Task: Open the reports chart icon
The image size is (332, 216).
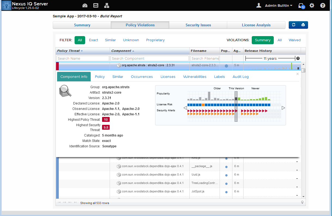Action: 96,5
